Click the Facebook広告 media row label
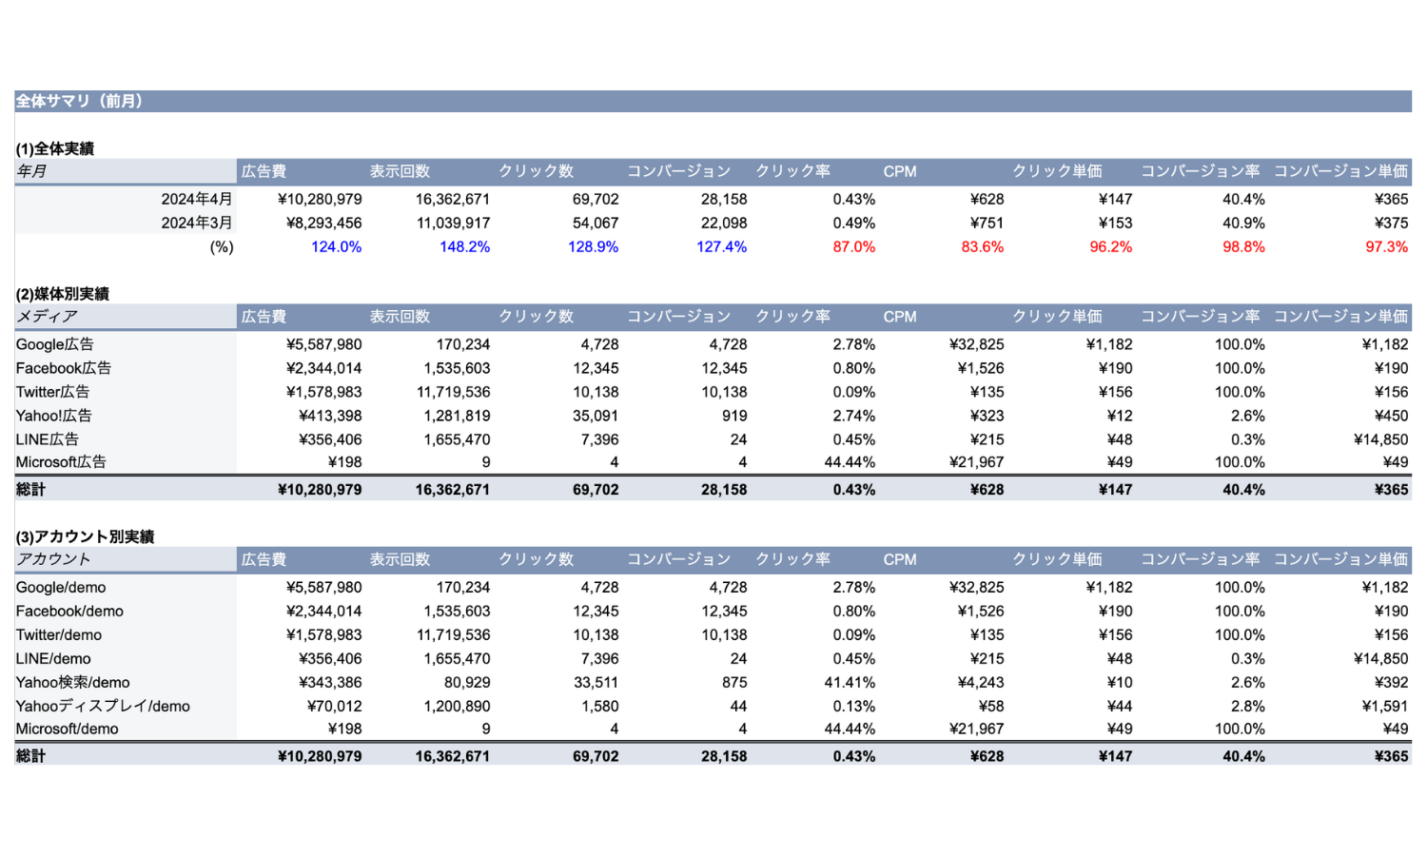This screenshot has height=856, width=1427. tap(64, 368)
